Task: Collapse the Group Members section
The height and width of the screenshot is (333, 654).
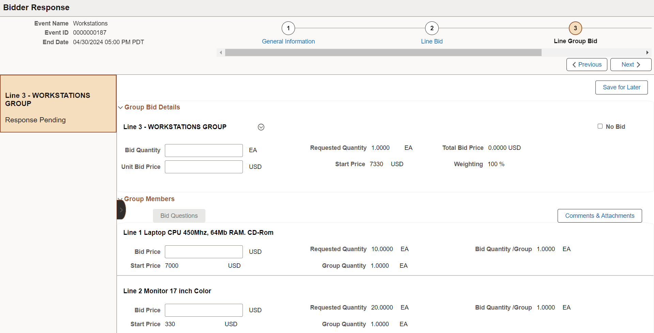Action: (120, 199)
